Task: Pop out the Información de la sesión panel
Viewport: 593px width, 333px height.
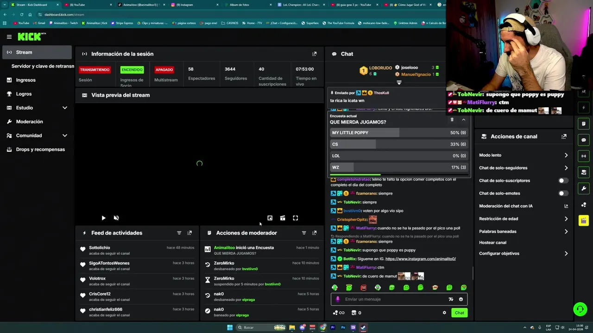Action: (x=314, y=54)
